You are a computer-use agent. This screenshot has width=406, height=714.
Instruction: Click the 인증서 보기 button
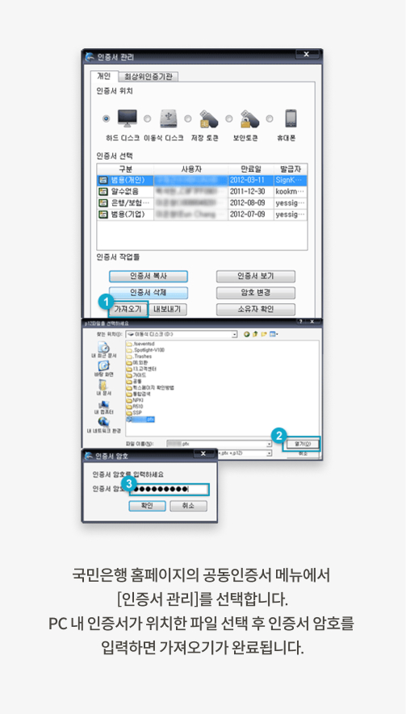coord(256,277)
